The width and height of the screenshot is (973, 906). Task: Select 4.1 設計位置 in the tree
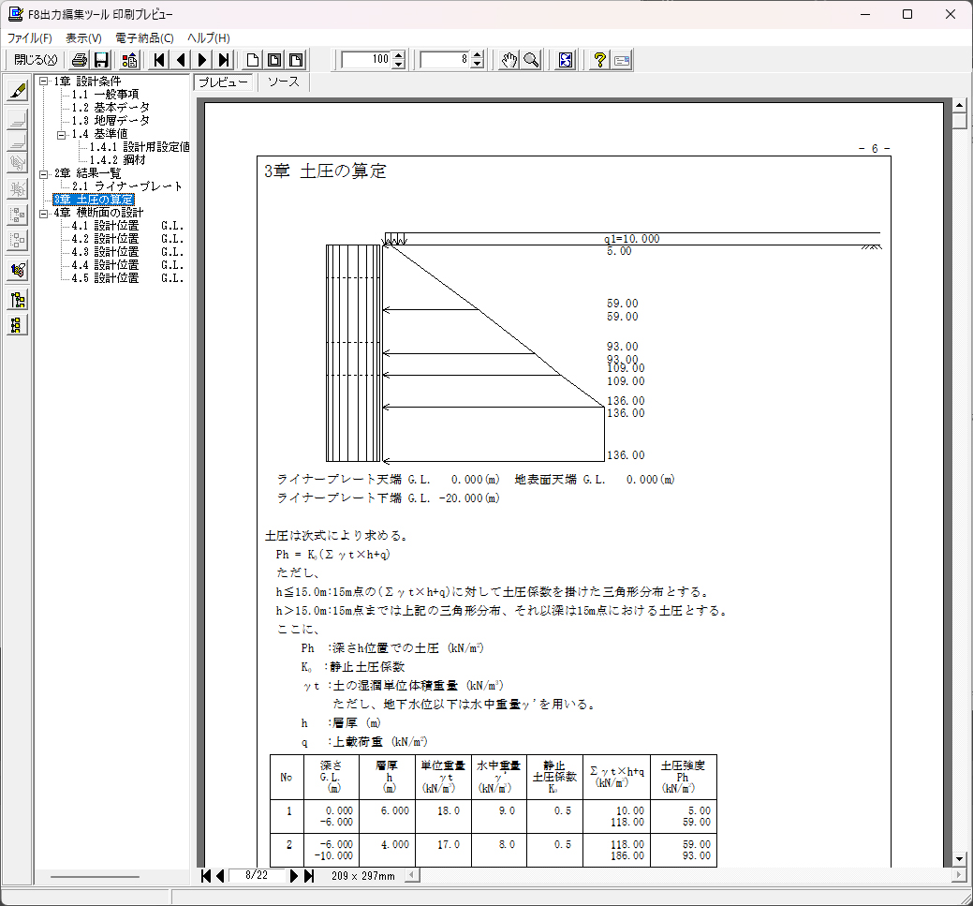click(127, 226)
